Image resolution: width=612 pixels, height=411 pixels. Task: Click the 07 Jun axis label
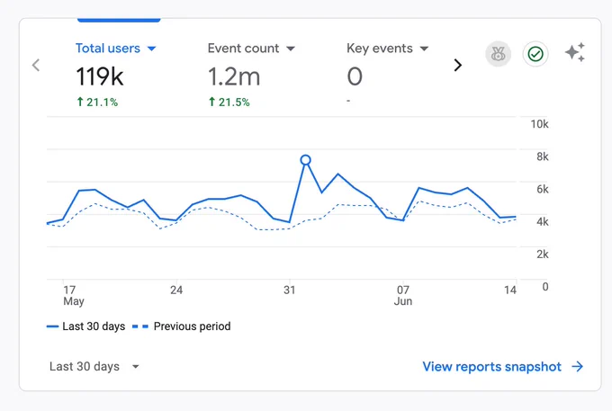pyautogui.click(x=403, y=296)
